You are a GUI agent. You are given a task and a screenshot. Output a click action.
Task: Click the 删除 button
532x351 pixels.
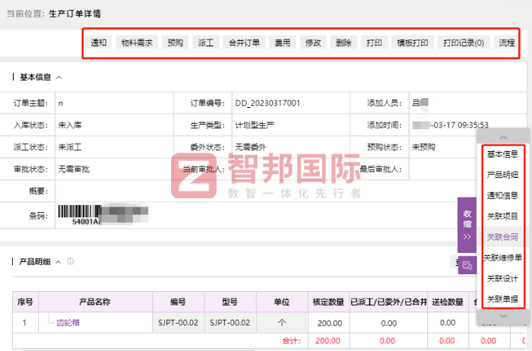(x=344, y=43)
